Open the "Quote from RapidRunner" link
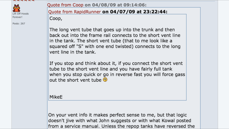This screenshot has height=129, width=229. point(75,12)
